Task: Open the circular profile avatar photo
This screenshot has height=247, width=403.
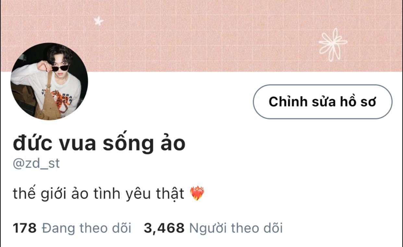Action: 49,81
